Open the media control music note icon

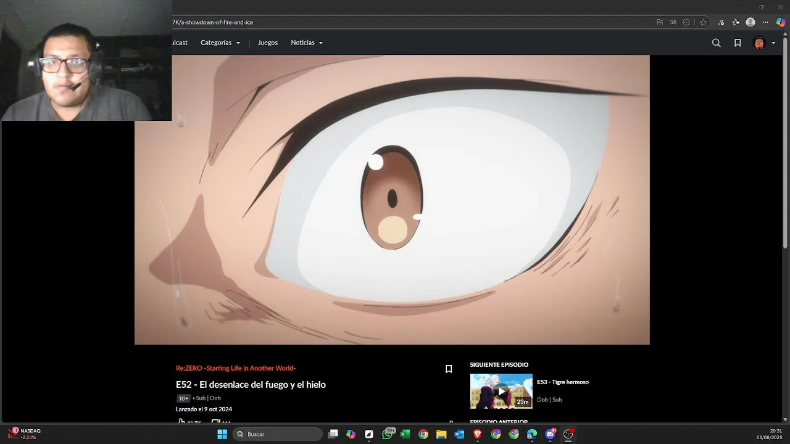(721, 22)
